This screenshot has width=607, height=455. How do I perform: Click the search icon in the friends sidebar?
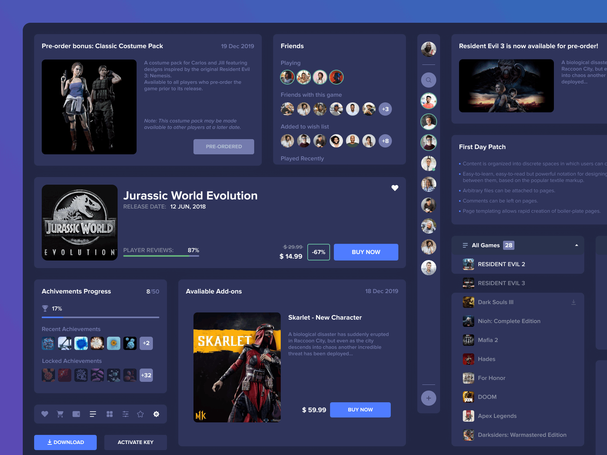(428, 80)
